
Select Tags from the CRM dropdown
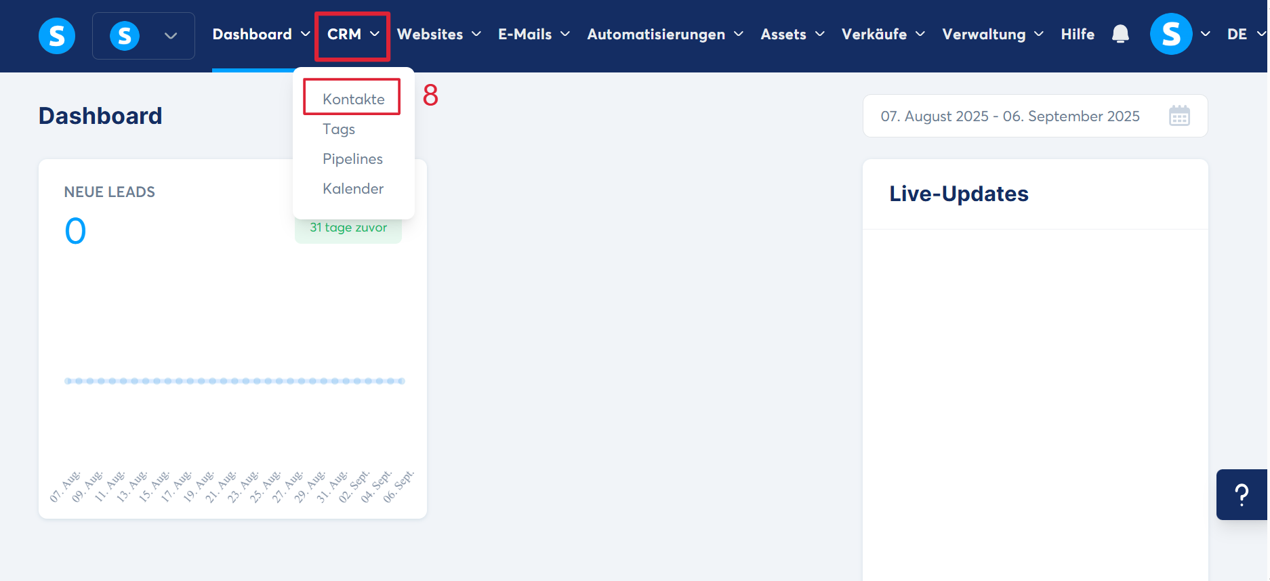point(339,129)
